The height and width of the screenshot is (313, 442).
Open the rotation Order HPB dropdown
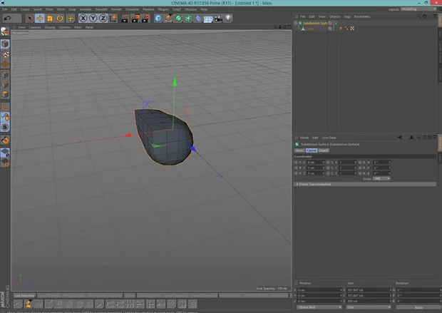(381, 178)
